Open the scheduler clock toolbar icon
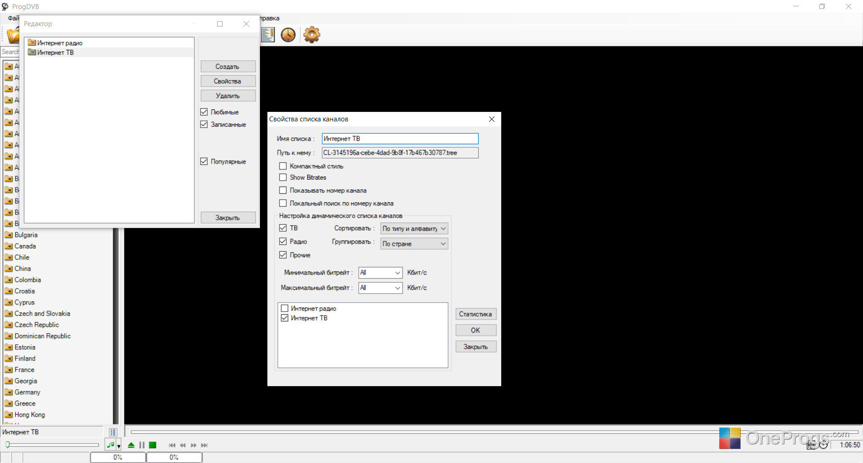The image size is (863, 463). tap(288, 35)
